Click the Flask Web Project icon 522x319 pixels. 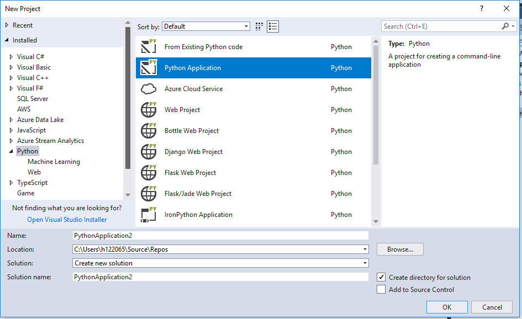coord(148,172)
